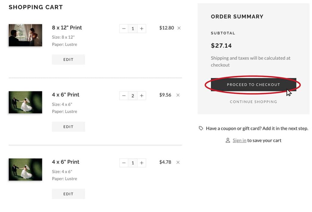Image resolution: width=312 pixels, height=212 pixels.
Task: Click the coupon tag icon
Action: [x=201, y=128]
